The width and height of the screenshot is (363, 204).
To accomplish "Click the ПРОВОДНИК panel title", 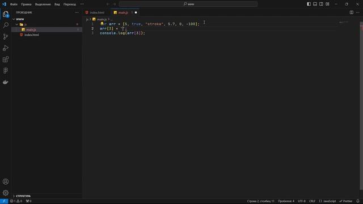I will click(x=24, y=12).
